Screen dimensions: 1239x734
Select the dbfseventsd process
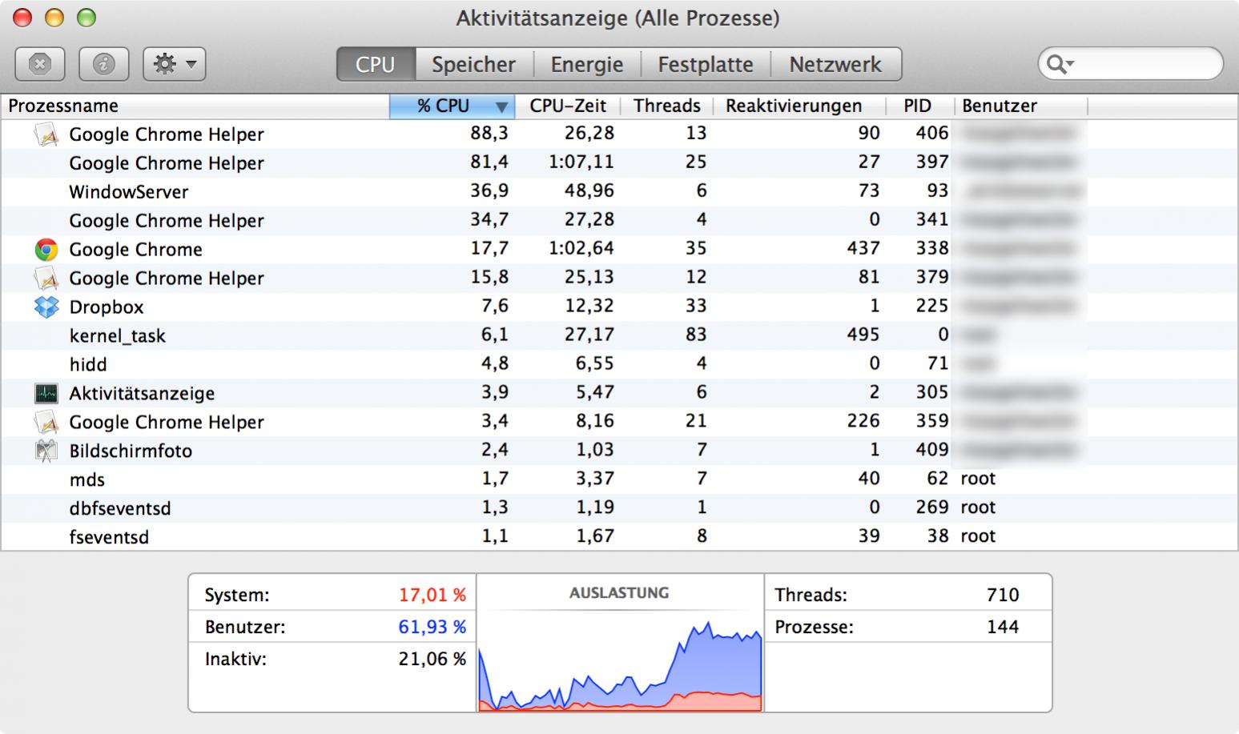619,509
